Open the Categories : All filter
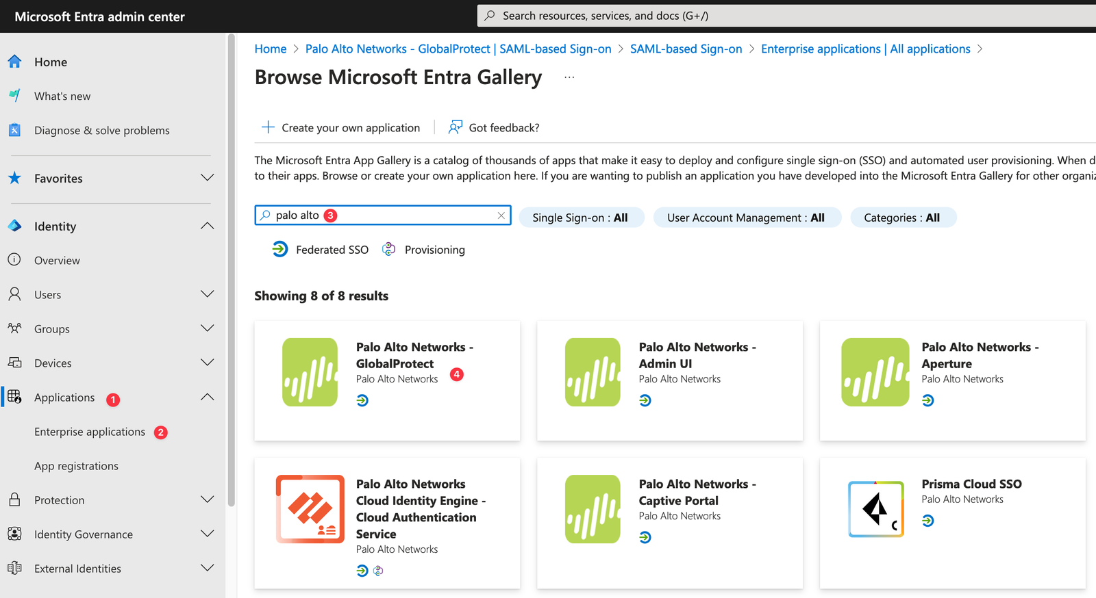This screenshot has width=1096, height=598. click(901, 218)
